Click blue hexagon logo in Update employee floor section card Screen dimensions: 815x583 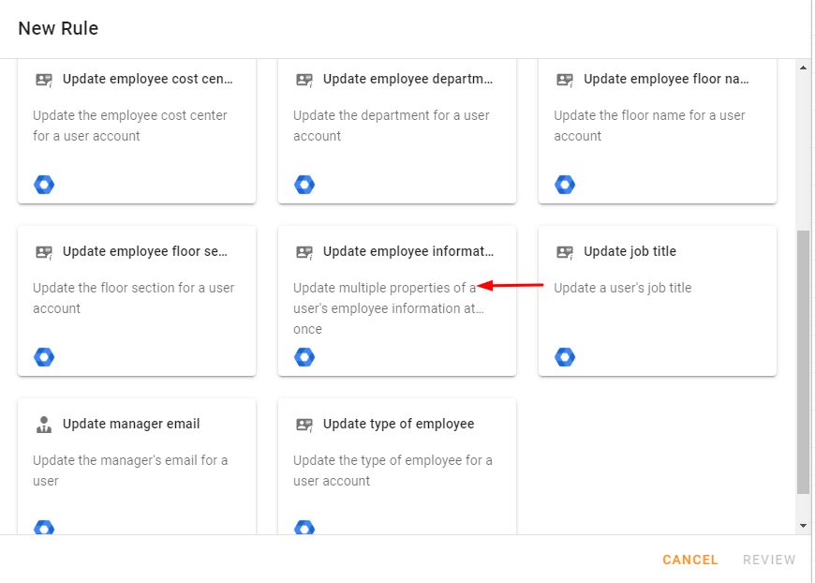44,357
